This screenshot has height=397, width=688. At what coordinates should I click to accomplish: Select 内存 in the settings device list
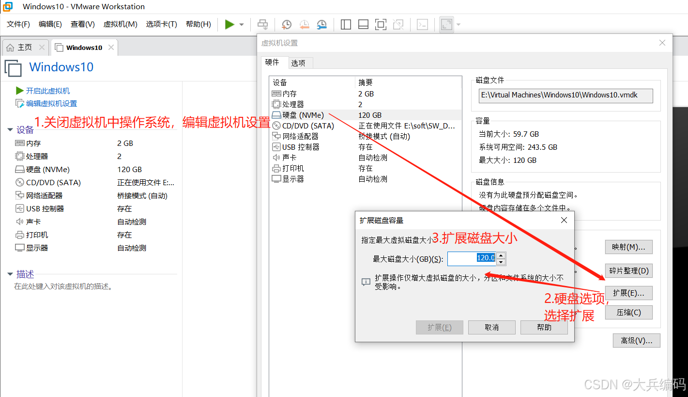[x=366, y=94]
